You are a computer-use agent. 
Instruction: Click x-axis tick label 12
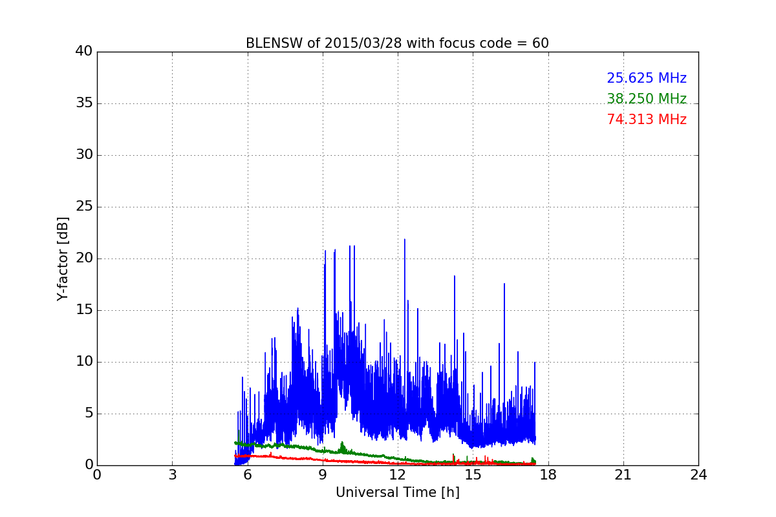coord(398,474)
